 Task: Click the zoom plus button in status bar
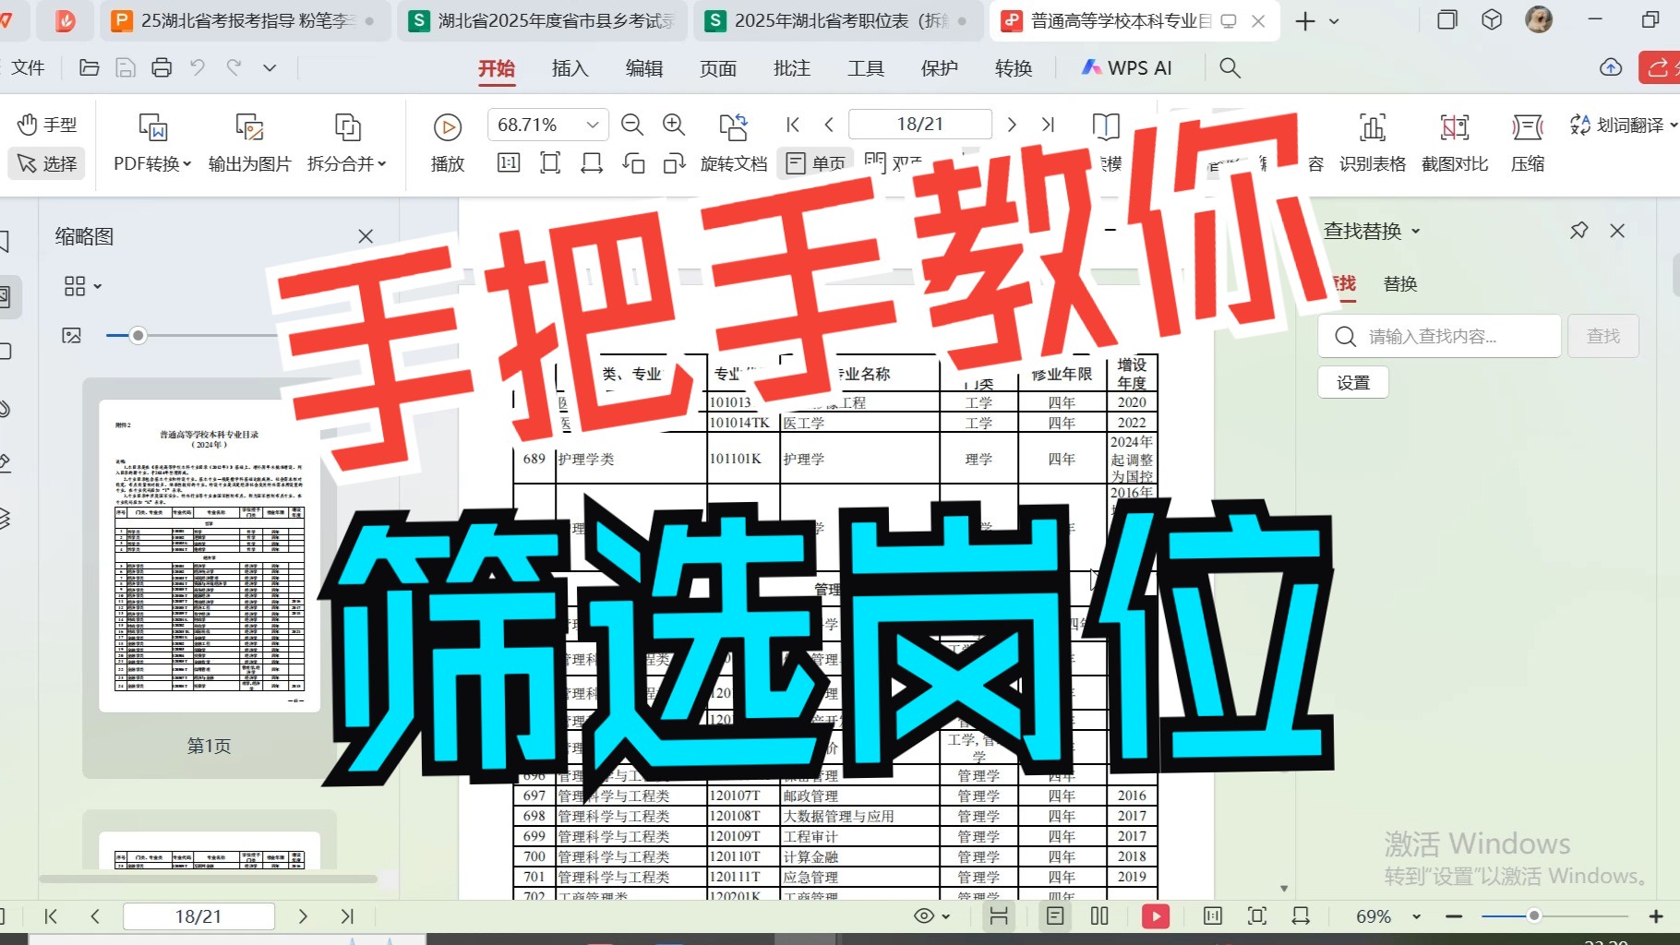pyautogui.click(x=1656, y=916)
